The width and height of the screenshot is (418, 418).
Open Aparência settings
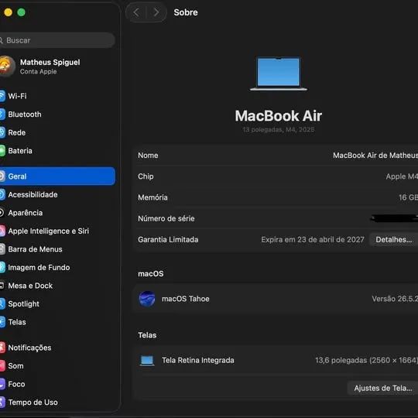(x=57, y=212)
